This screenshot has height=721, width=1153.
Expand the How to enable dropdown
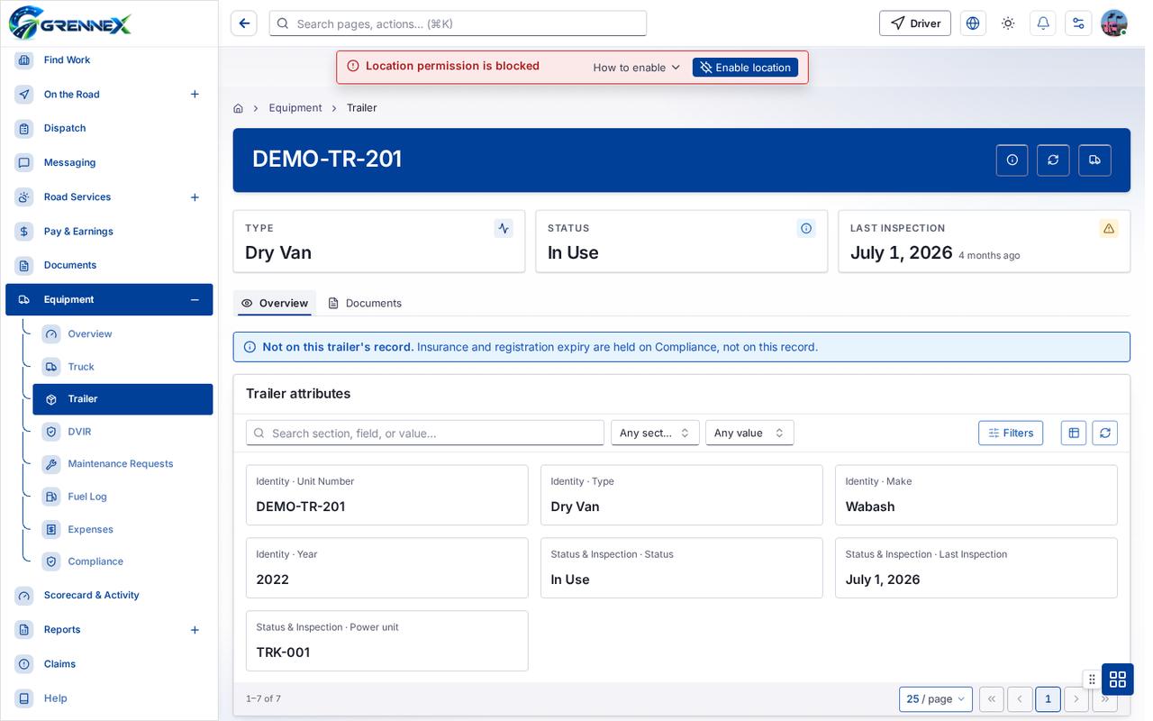[637, 68]
